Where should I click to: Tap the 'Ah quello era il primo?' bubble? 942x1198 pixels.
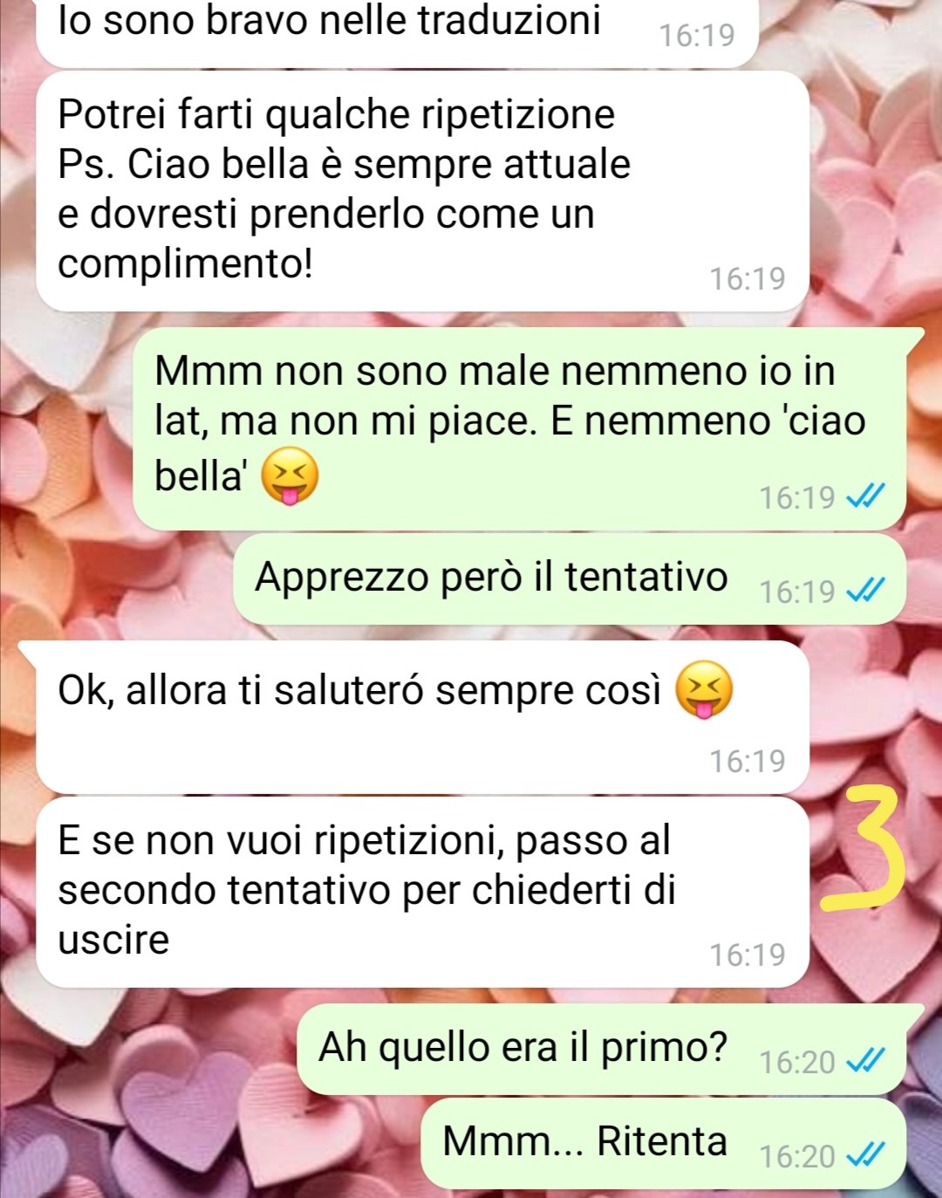(x=611, y=1049)
